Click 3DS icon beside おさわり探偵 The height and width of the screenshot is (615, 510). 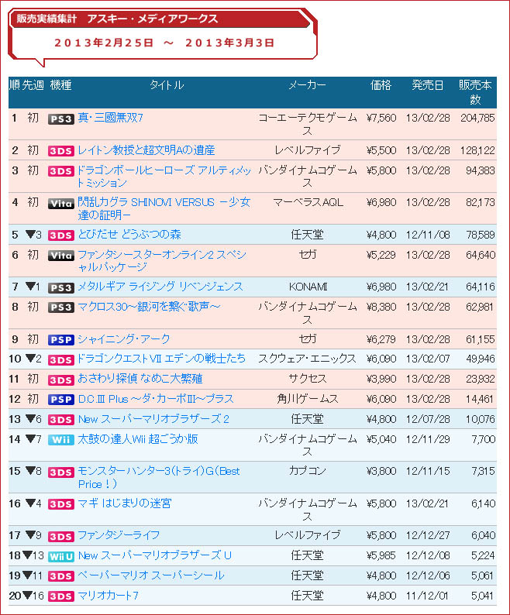[x=61, y=380]
